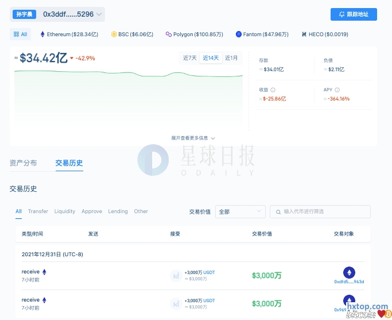Switch to the 资产分布 tab
Screen dimensions: 392x320
(x=23, y=163)
